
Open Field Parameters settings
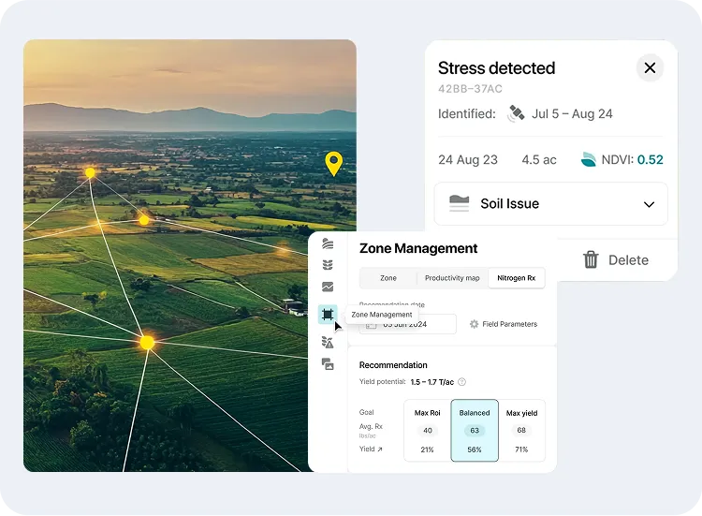[504, 324]
